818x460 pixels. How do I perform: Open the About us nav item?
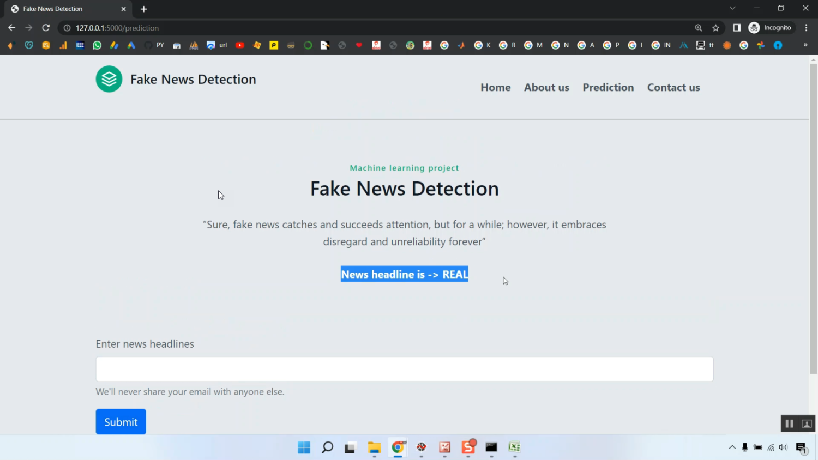(546, 87)
